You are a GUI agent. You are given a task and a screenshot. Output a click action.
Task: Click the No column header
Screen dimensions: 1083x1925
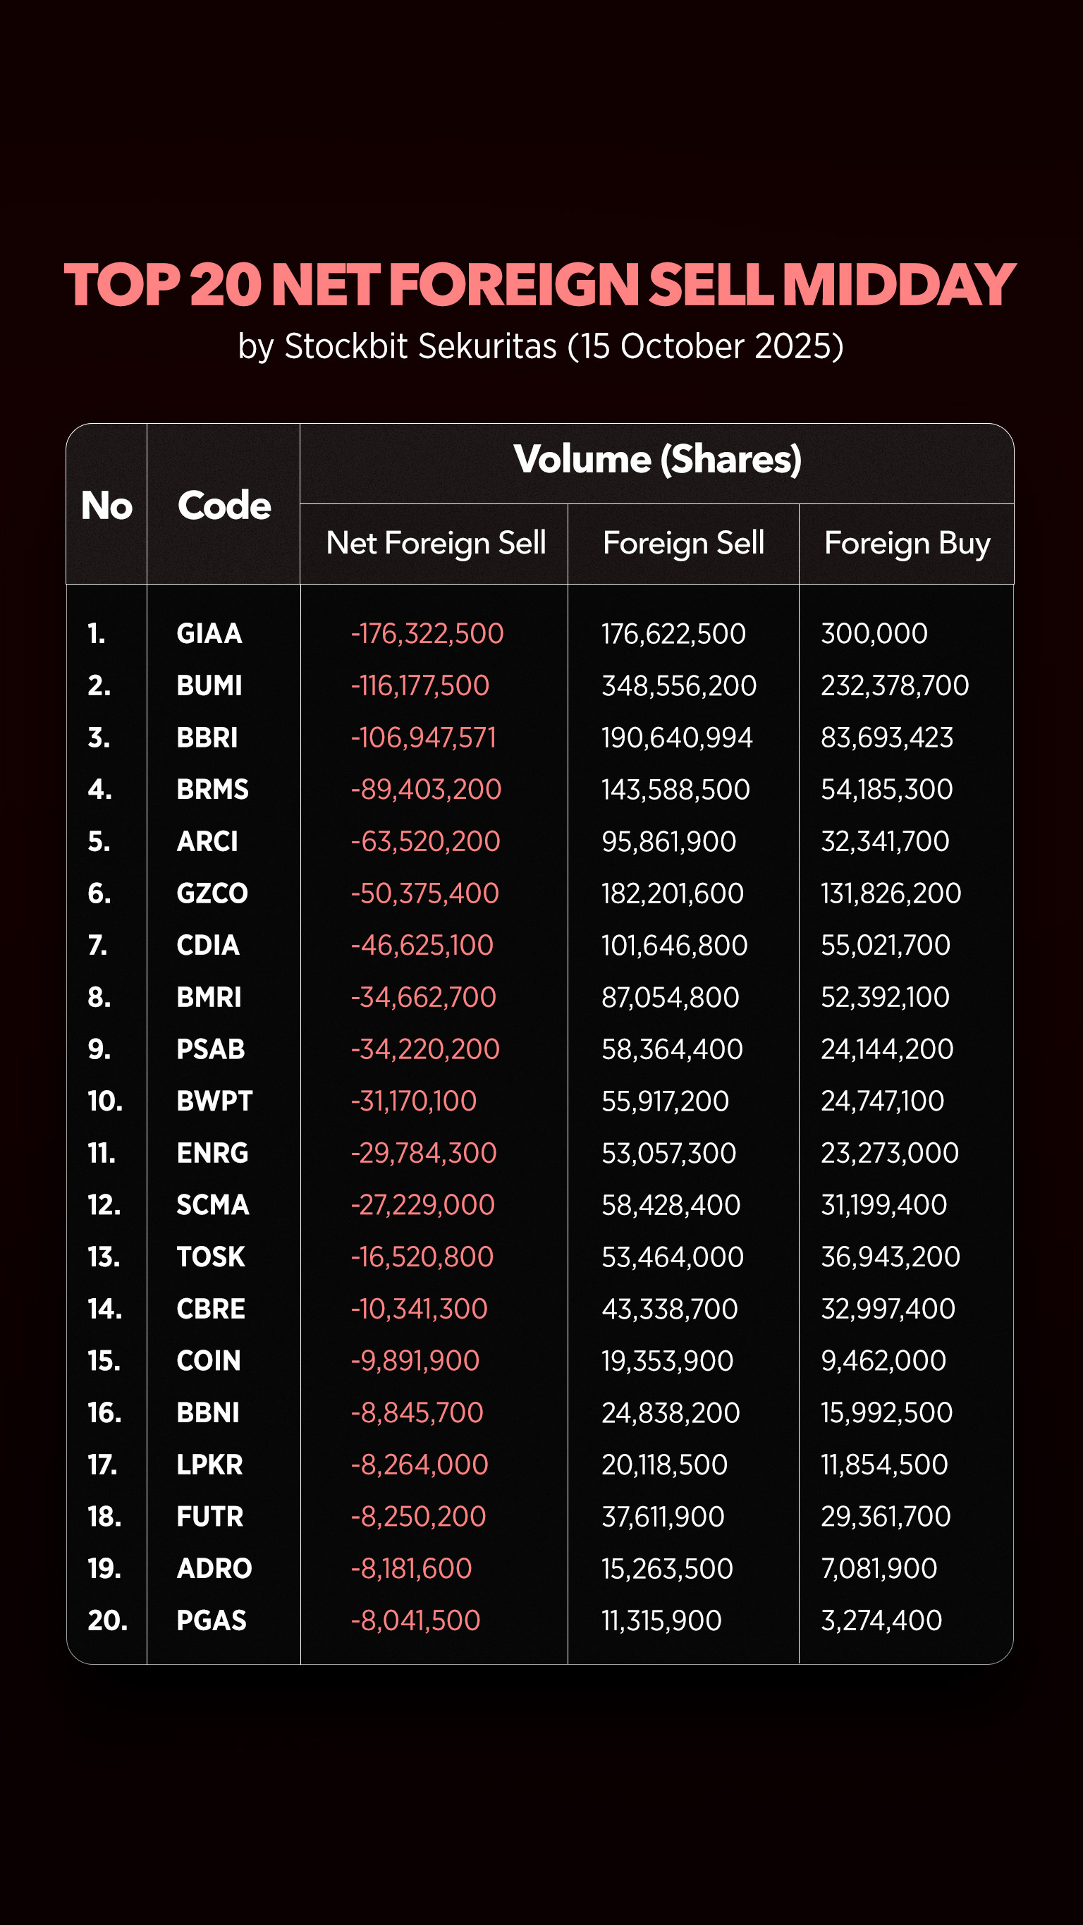click(x=106, y=505)
